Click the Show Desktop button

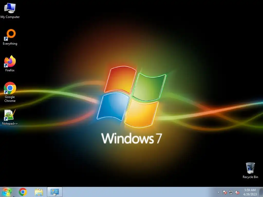click(x=261, y=192)
